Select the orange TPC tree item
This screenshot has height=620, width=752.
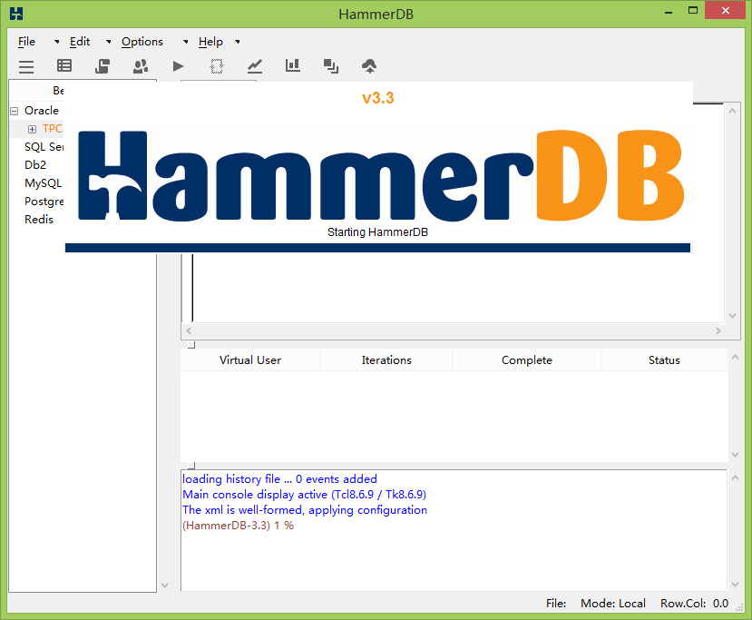pyautogui.click(x=53, y=129)
